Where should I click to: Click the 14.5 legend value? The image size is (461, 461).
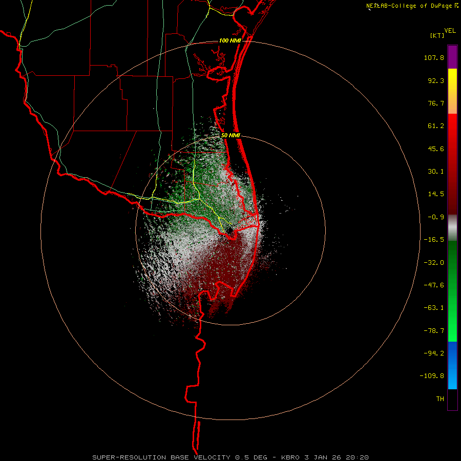tap(436, 194)
